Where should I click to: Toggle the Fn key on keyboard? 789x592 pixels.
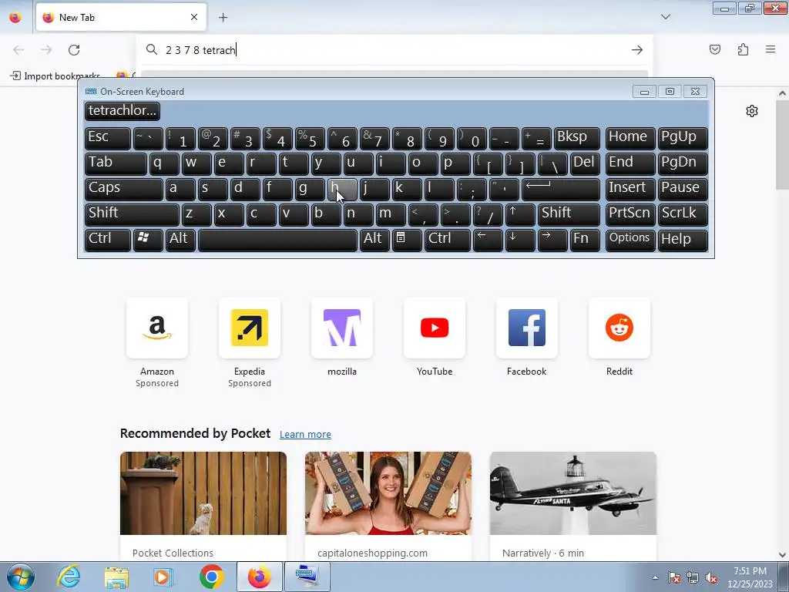(x=585, y=240)
